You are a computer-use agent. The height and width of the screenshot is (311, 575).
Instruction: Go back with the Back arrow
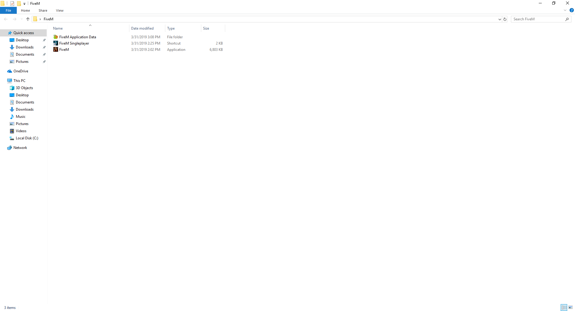(6, 19)
